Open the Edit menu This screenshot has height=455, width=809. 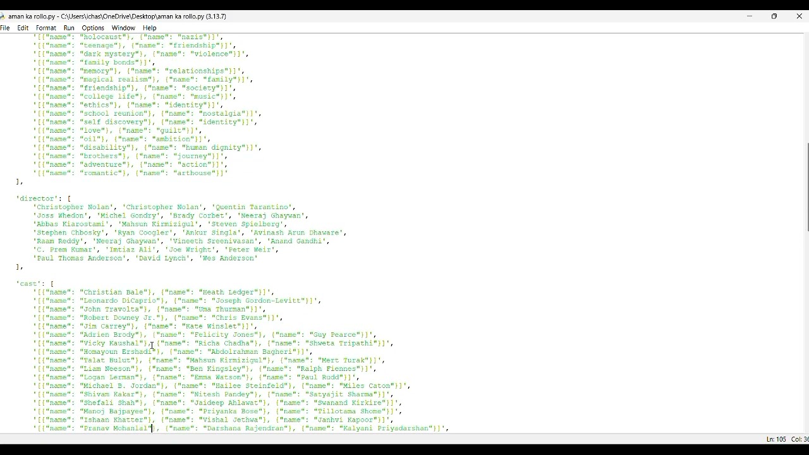point(23,28)
